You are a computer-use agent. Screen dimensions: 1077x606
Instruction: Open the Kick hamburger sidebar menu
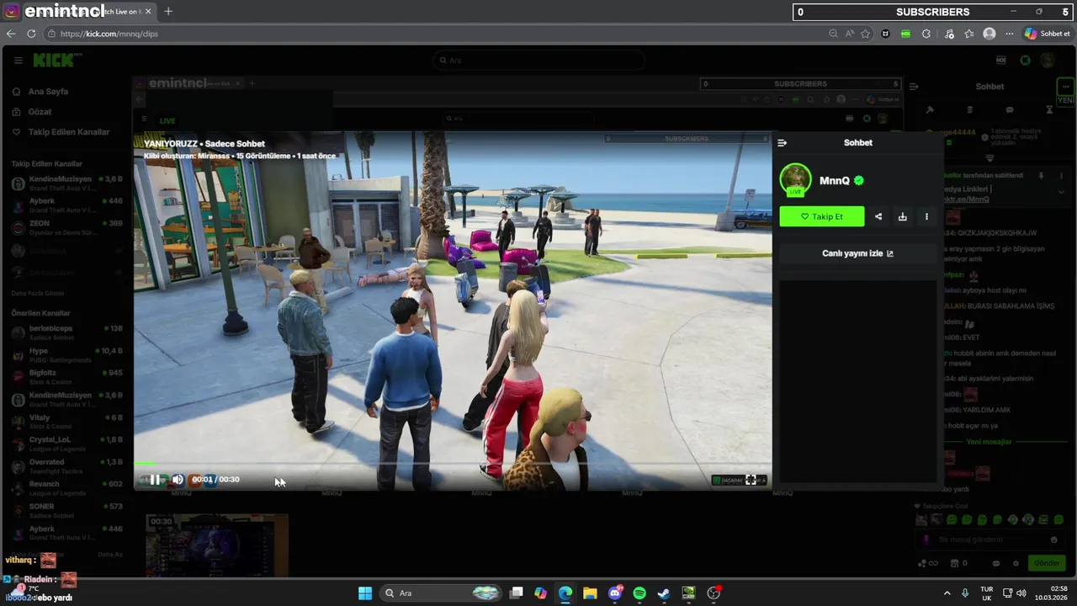pos(18,61)
